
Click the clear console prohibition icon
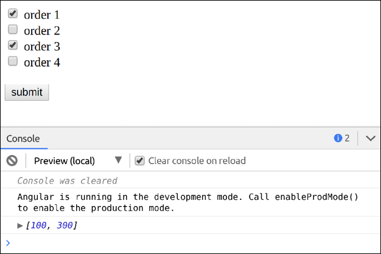12,160
